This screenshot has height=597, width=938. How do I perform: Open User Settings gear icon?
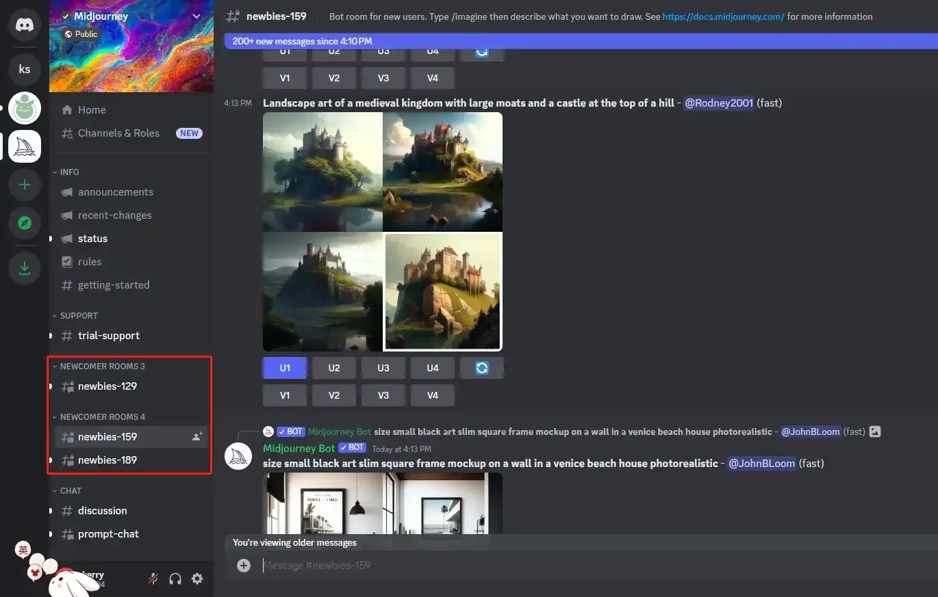coord(197,579)
